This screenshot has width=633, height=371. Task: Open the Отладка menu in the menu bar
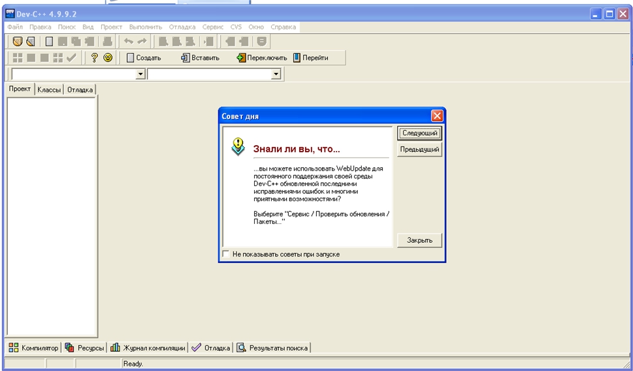coord(182,27)
